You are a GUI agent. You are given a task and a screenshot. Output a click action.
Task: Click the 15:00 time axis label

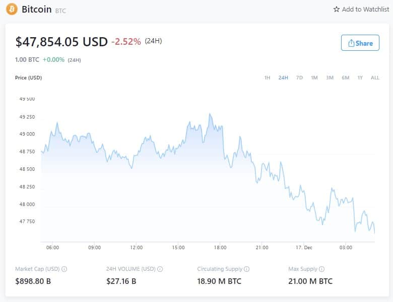click(x=178, y=248)
